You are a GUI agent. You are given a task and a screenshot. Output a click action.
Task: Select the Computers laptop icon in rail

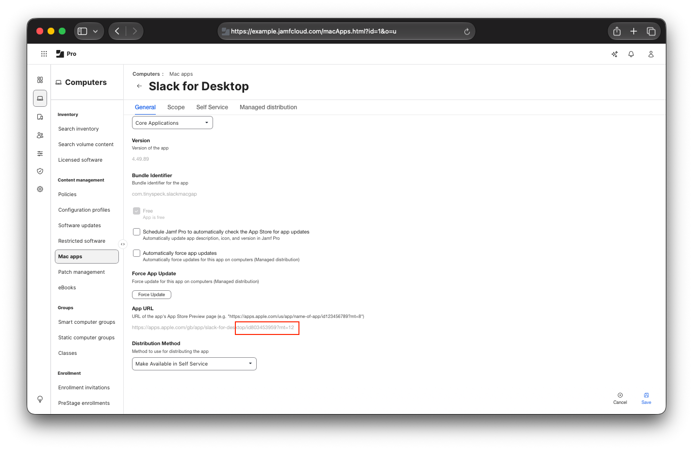pyautogui.click(x=40, y=98)
